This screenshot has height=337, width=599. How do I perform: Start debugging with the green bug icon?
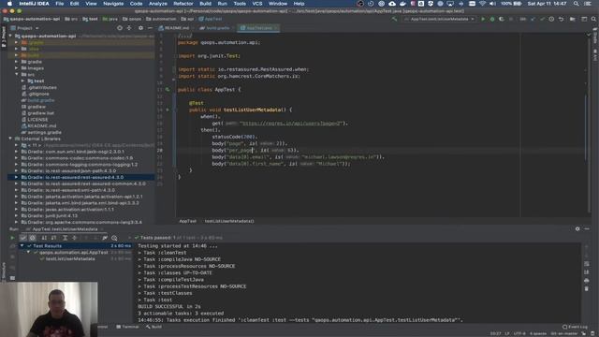tap(492, 19)
